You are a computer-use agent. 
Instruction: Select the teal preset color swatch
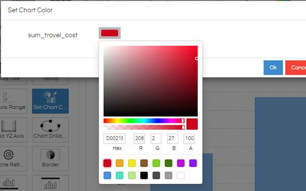pos(119,176)
